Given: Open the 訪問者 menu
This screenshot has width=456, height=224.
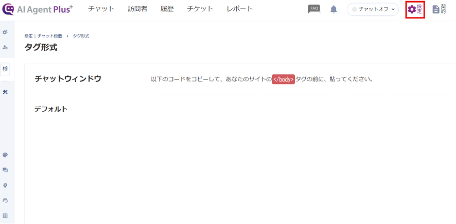Looking at the screenshot, I should pyautogui.click(x=137, y=9).
